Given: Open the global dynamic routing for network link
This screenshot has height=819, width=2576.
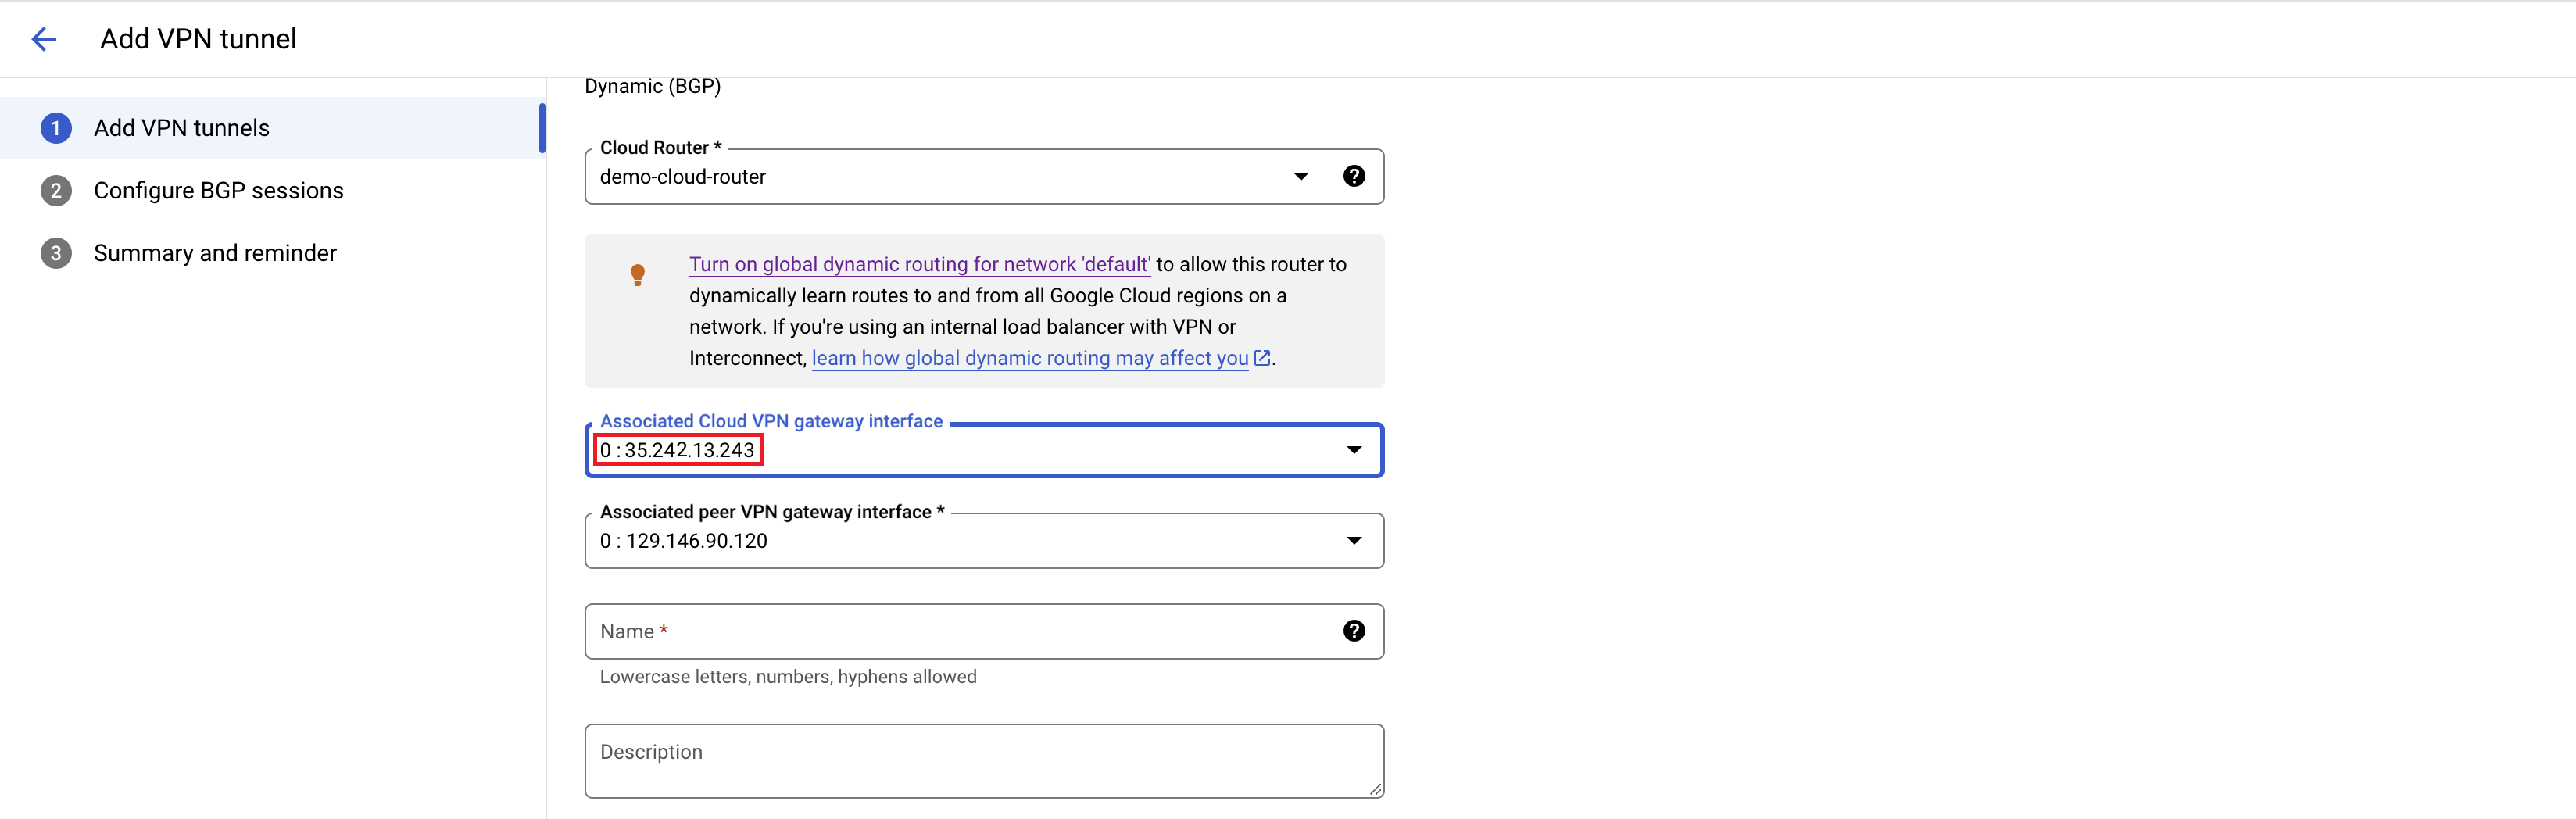Looking at the screenshot, I should (919, 264).
